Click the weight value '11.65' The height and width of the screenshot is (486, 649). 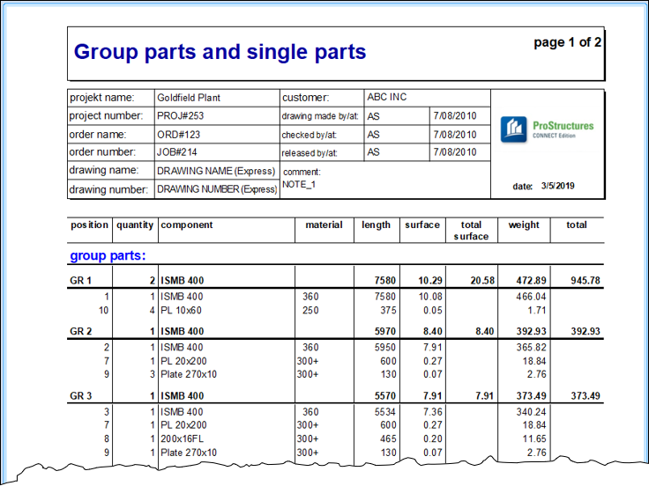(534, 438)
